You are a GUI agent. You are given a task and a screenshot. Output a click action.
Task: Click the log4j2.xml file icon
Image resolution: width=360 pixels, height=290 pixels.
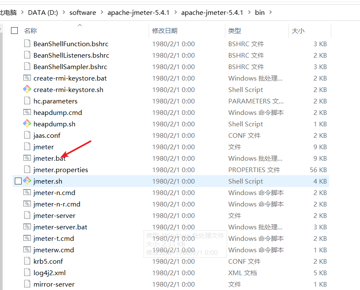pyautogui.click(x=27, y=272)
